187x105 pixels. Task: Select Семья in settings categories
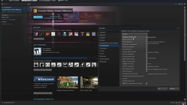[102, 38]
